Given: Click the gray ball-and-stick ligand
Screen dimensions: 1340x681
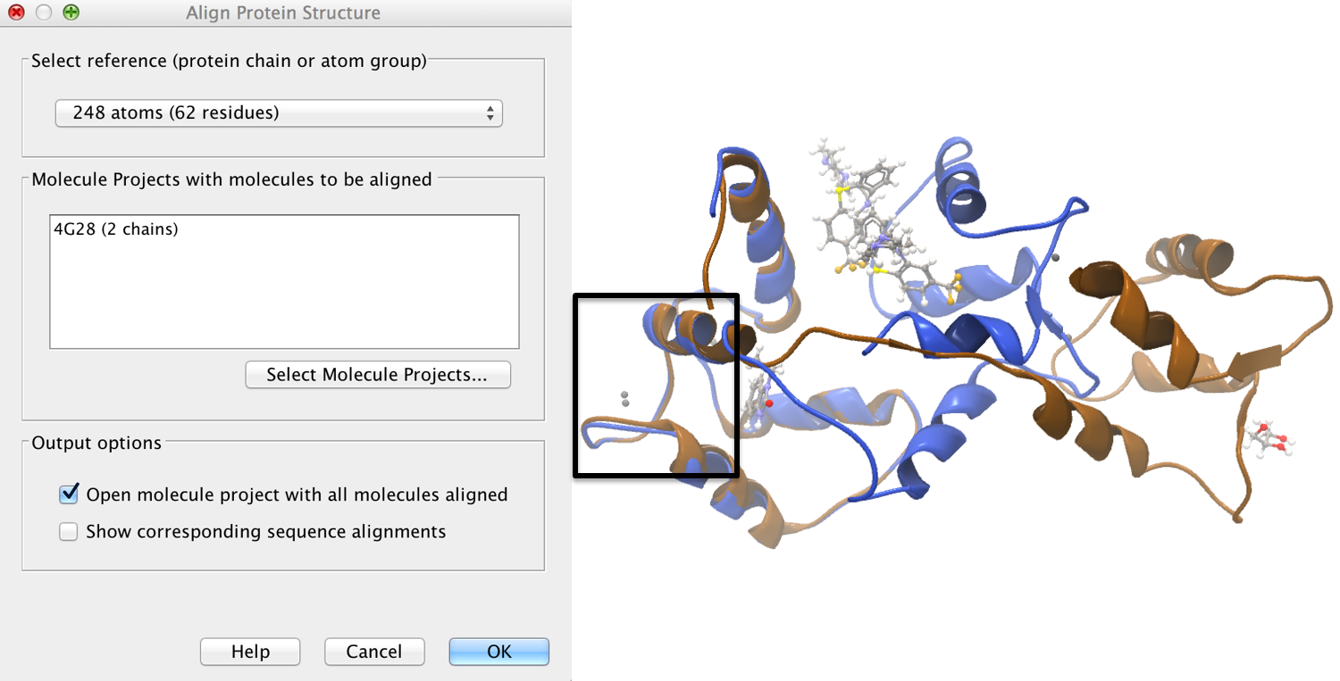Looking at the screenshot, I should tap(871, 205).
